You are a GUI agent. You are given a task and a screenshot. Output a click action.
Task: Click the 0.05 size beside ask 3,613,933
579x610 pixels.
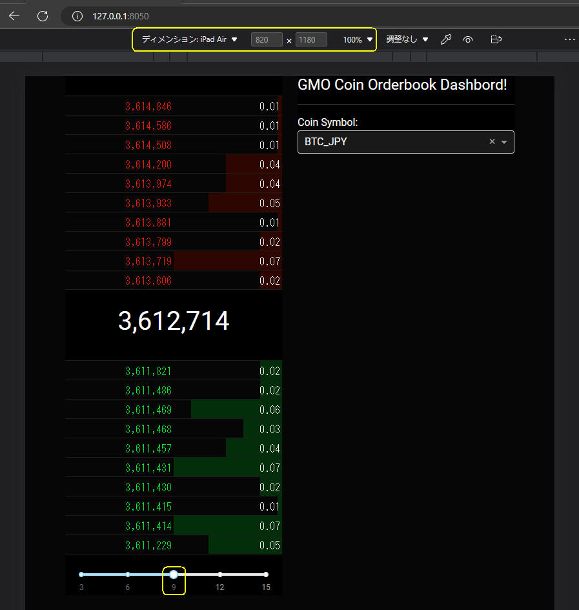pos(270,203)
